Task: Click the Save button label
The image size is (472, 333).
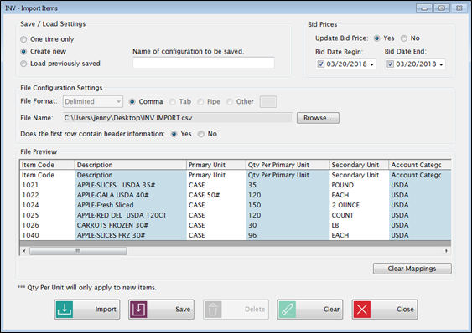Action: point(183,310)
